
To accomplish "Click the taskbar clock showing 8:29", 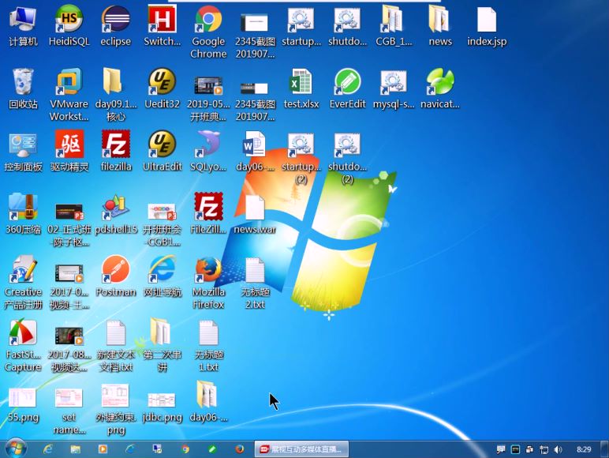I will tap(584, 449).
